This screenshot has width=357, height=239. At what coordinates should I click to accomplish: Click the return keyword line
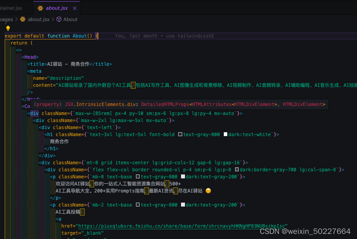coord(22,43)
